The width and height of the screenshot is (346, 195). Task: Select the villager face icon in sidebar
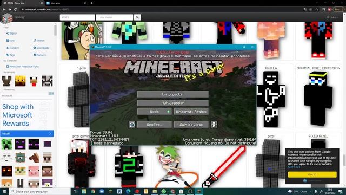click(x=47, y=158)
